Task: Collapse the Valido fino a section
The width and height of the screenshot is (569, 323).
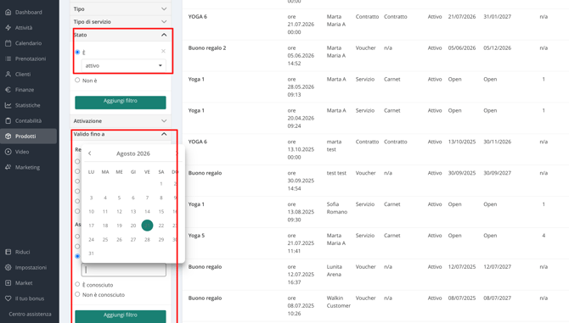Action: [120, 134]
